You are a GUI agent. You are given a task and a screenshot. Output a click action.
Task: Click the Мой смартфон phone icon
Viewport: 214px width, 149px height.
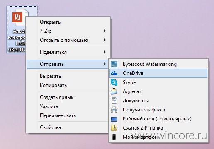[114, 137]
